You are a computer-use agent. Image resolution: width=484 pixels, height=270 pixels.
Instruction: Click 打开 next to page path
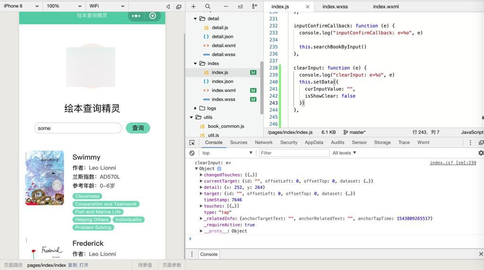[84, 265]
